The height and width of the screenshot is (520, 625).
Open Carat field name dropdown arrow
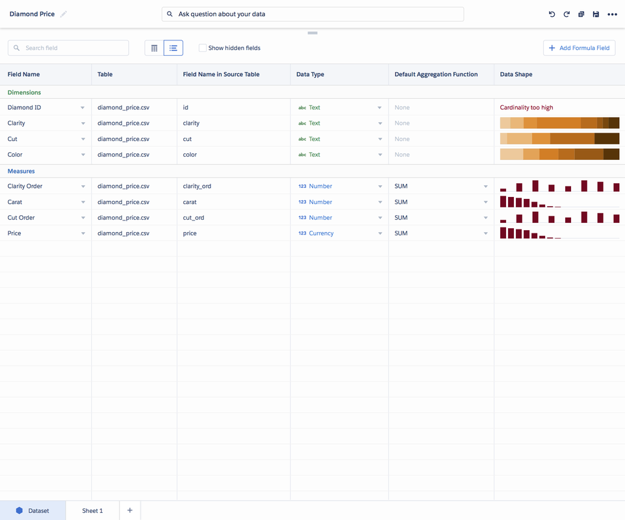pos(83,202)
